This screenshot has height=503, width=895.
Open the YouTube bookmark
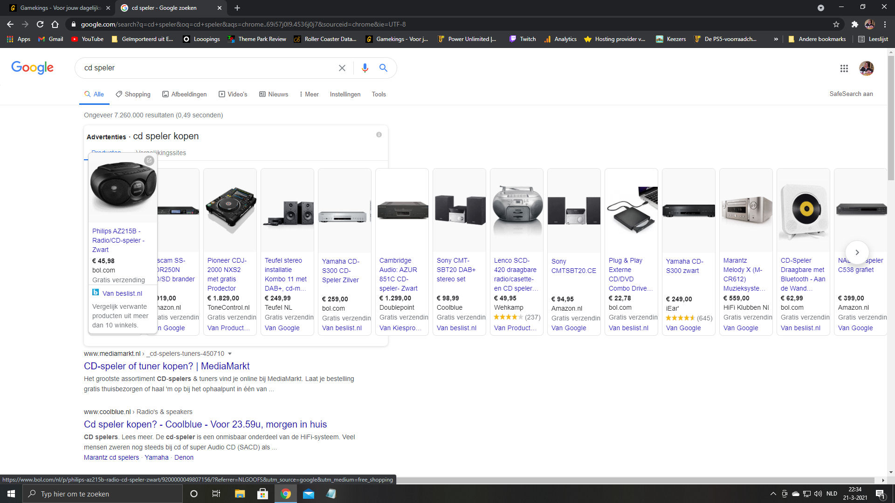88,39
